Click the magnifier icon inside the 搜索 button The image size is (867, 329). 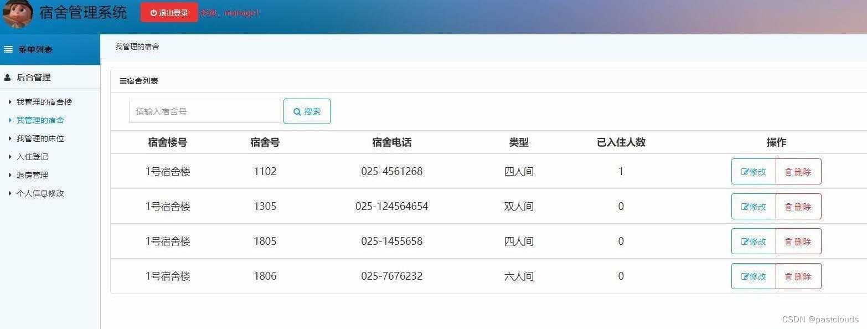297,111
